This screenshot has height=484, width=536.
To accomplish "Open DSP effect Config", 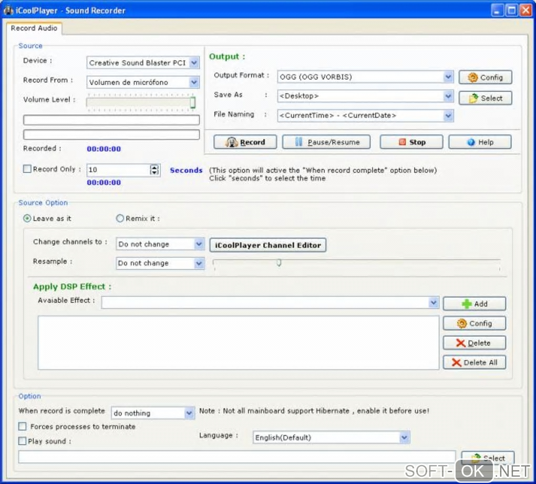I will 474,323.
